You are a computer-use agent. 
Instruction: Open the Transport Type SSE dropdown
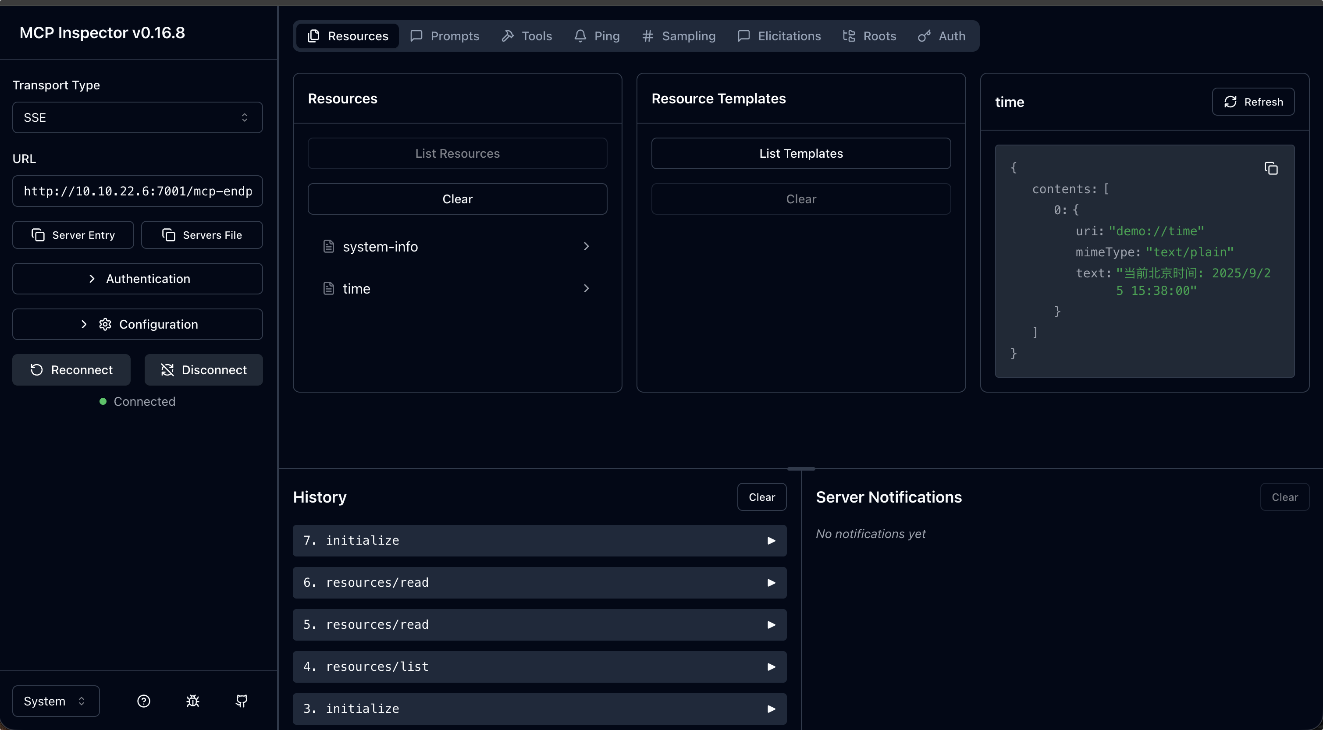point(137,117)
